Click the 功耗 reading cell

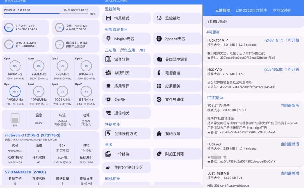tap(86, 120)
